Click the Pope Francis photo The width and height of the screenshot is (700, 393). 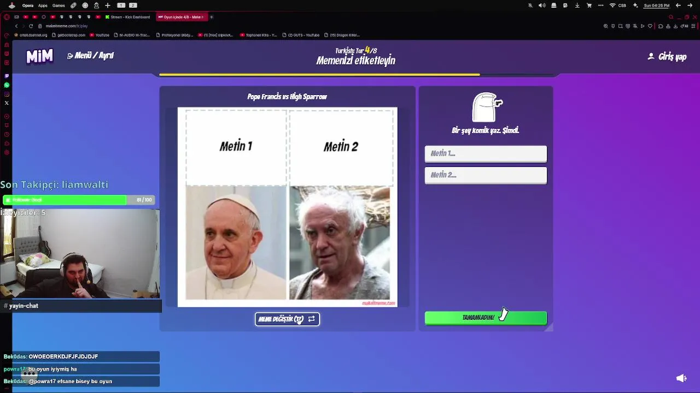(x=236, y=243)
